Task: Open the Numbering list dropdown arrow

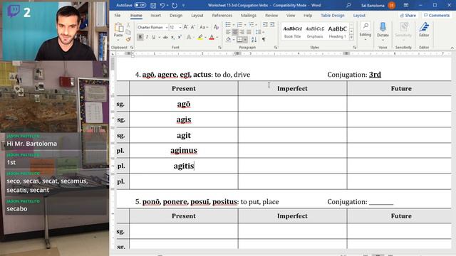Action: click(x=245, y=25)
